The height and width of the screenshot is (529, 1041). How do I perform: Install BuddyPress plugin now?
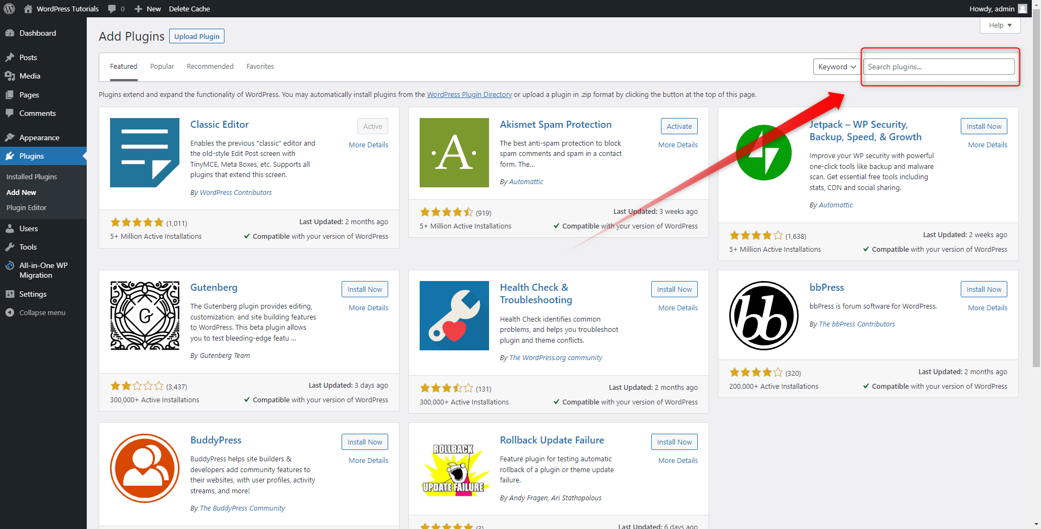click(364, 442)
